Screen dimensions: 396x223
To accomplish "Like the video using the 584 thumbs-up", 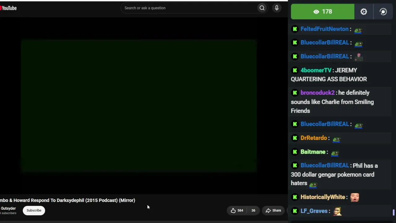I will coord(237,210).
